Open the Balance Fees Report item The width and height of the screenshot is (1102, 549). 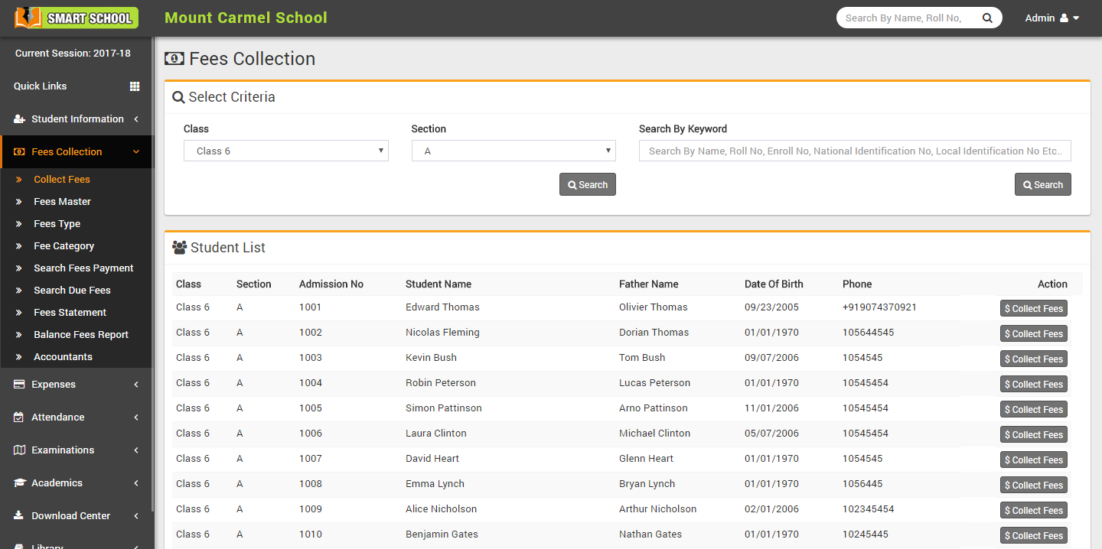tap(80, 335)
